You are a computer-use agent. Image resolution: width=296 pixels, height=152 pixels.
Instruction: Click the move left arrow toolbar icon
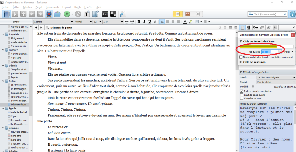point(32,14)
